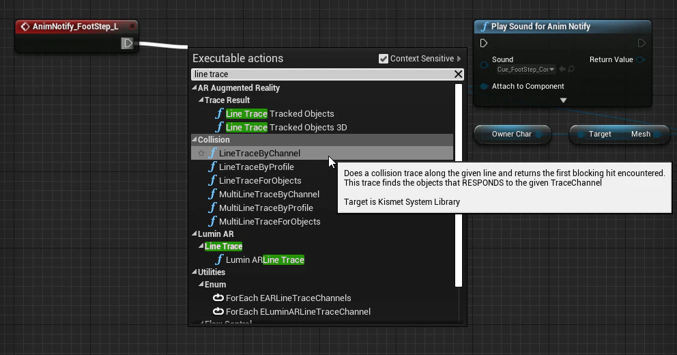The width and height of the screenshot is (677, 355).
Task: Click the action list vertical scrollbar
Action: click(x=459, y=186)
